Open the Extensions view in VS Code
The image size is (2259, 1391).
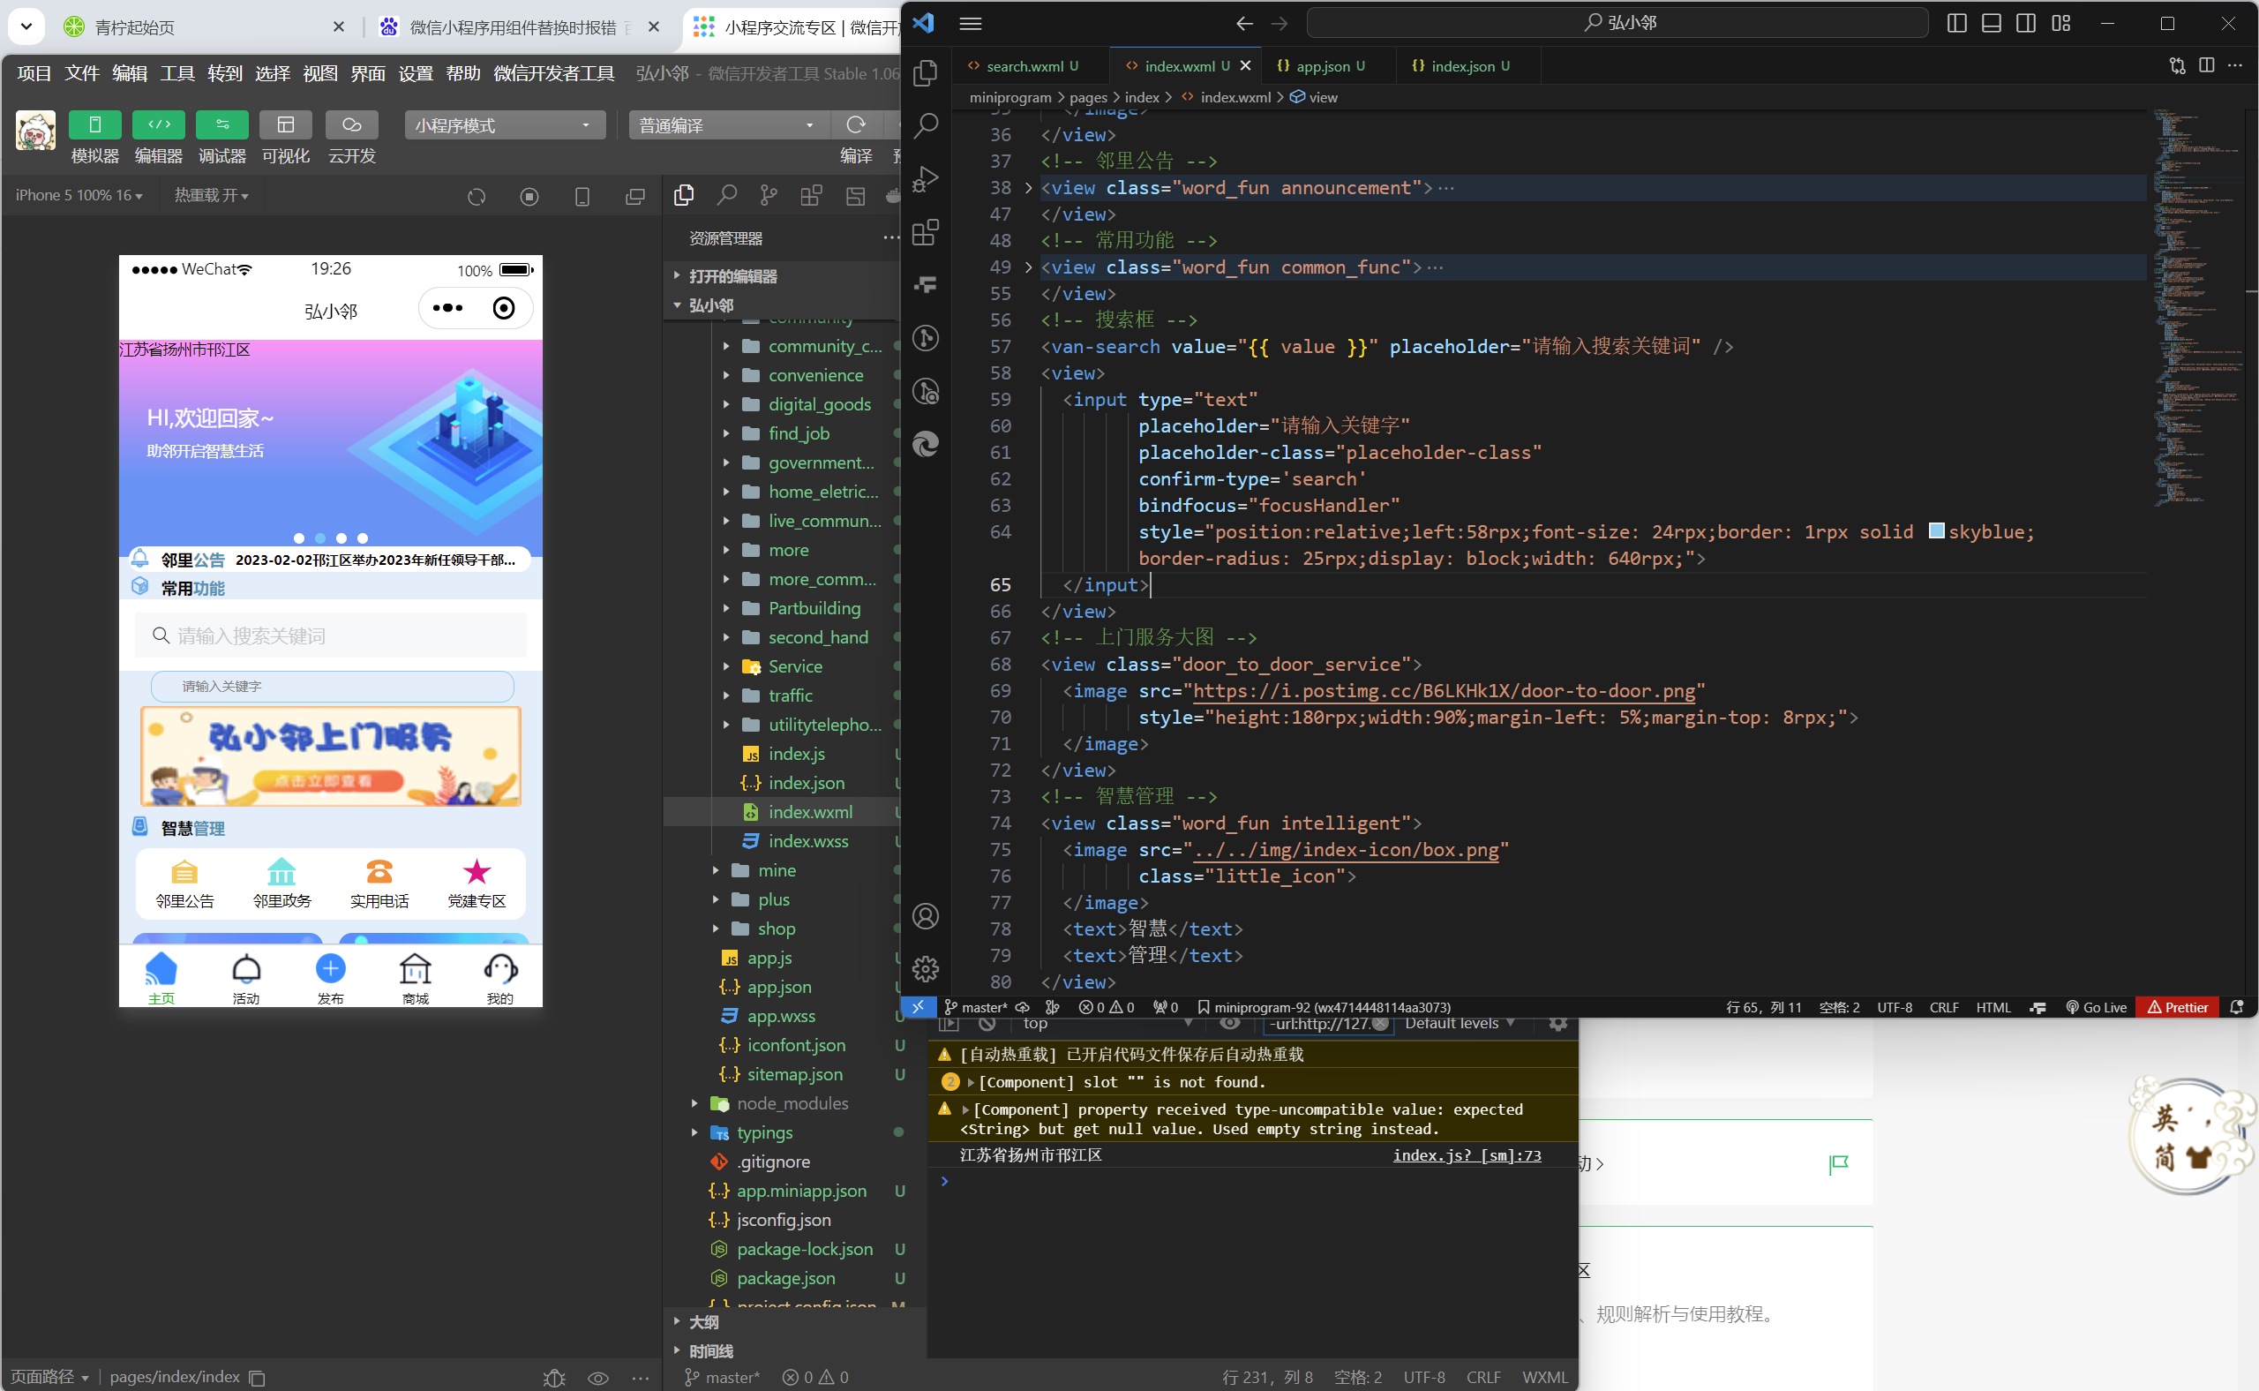pyautogui.click(x=926, y=233)
